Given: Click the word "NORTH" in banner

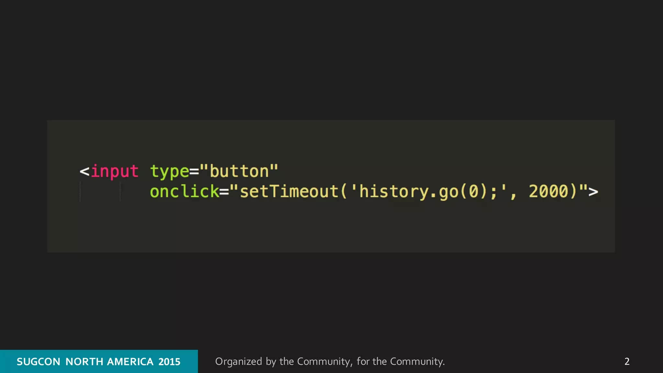Looking at the screenshot, I should [x=84, y=362].
